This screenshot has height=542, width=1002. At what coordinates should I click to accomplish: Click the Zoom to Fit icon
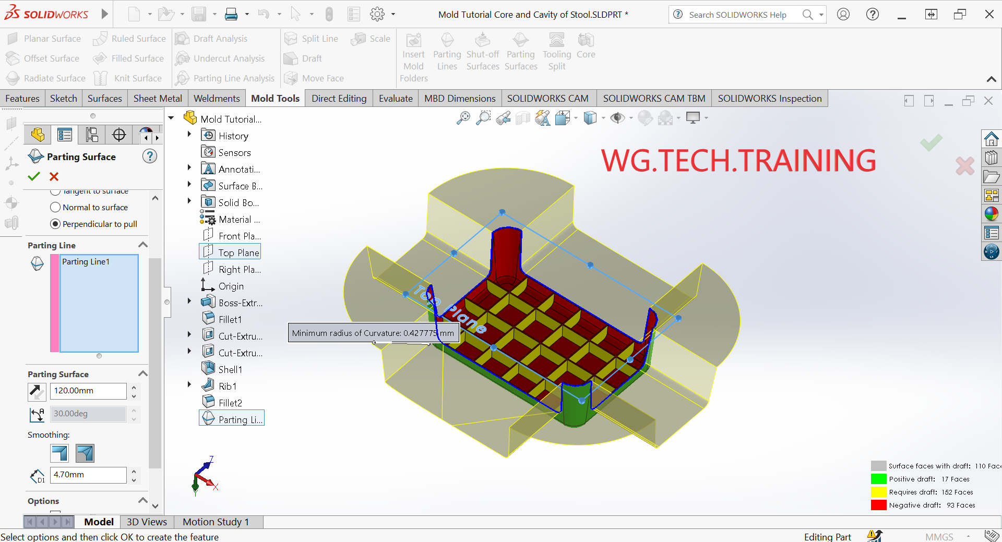[463, 118]
